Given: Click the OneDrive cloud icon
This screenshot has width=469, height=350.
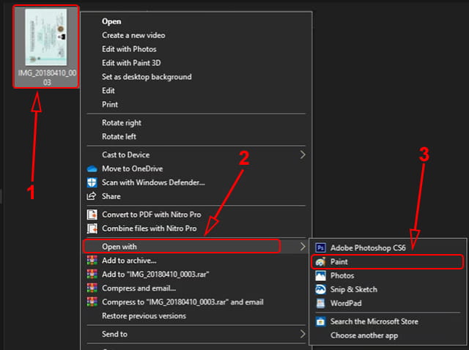Looking at the screenshot, I should [92, 169].
